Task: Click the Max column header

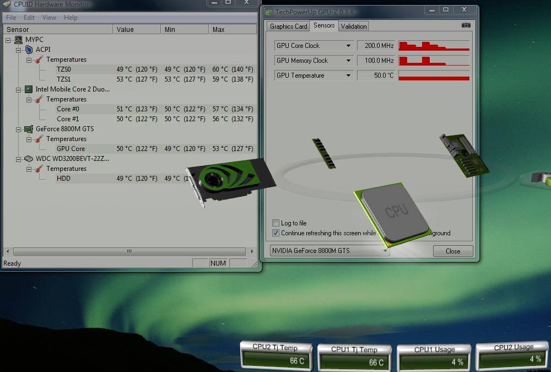Action: click(x=233, y=30)
